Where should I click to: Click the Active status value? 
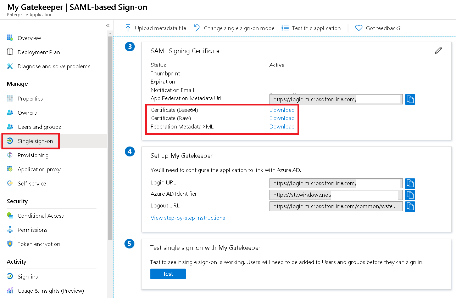[277, 65]
